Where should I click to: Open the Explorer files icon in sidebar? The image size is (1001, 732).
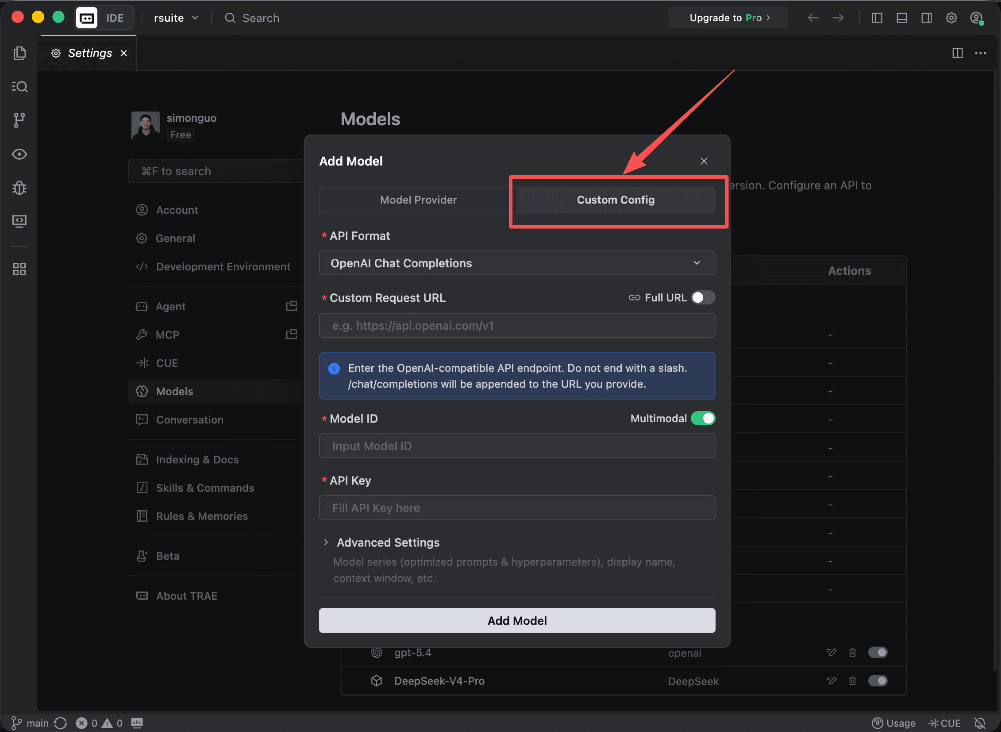pyautogui.click(x=19, y=53)
